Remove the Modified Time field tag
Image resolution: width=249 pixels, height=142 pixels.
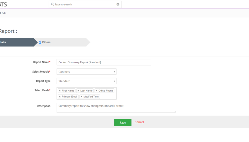coord(81,97)
